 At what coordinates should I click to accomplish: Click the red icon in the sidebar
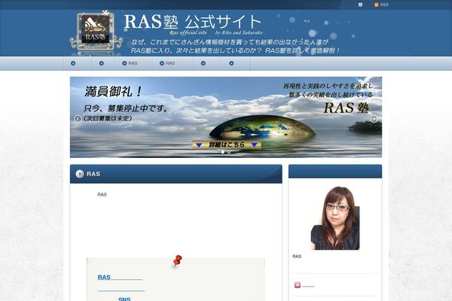298,285
